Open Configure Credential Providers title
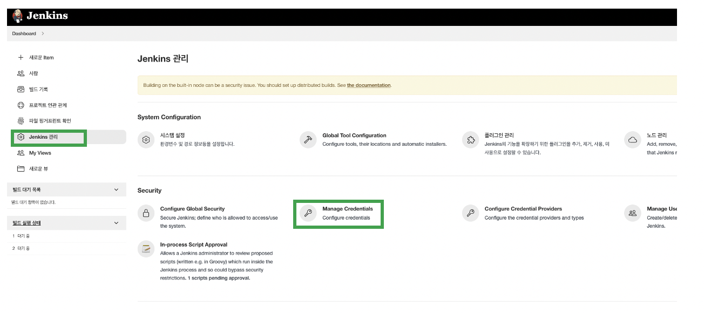 point(523,209)
